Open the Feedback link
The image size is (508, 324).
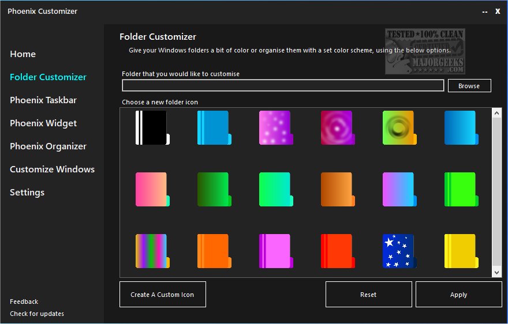click(x=24, y=302)
